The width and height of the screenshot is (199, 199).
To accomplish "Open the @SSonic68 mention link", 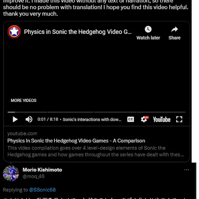I will (42, 190).
